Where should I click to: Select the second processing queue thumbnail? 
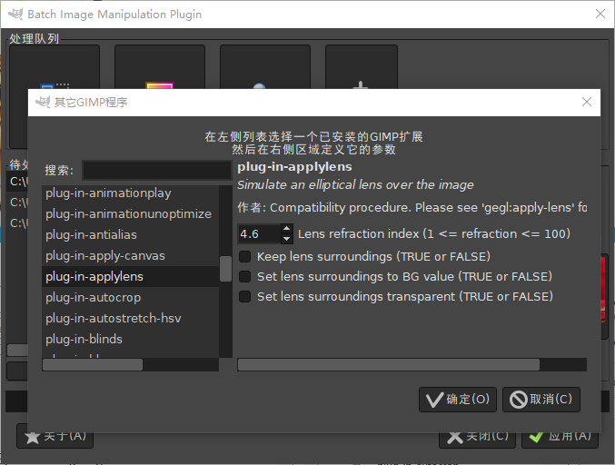click(160, 66)
